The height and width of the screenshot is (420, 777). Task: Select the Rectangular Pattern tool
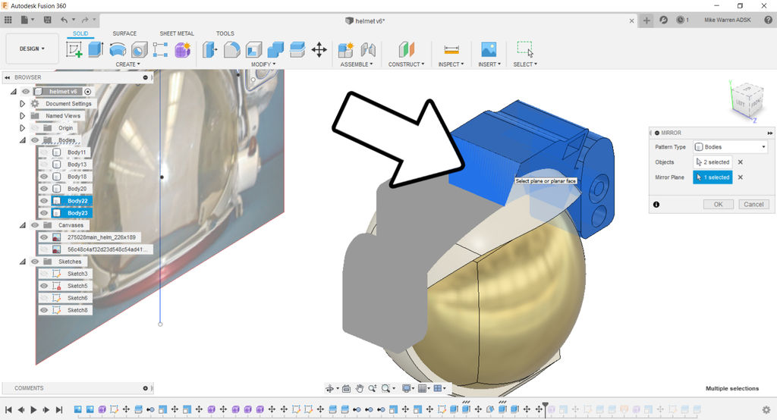161,49
